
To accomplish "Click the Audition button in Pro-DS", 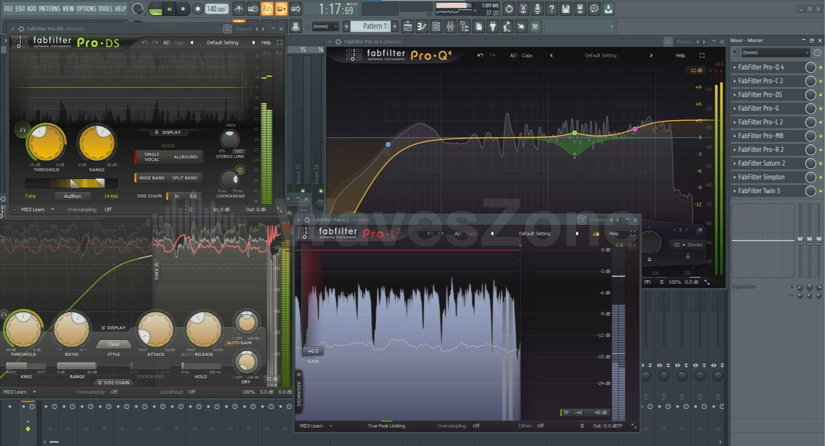I will pyautogui.click(x=72, y=196).
